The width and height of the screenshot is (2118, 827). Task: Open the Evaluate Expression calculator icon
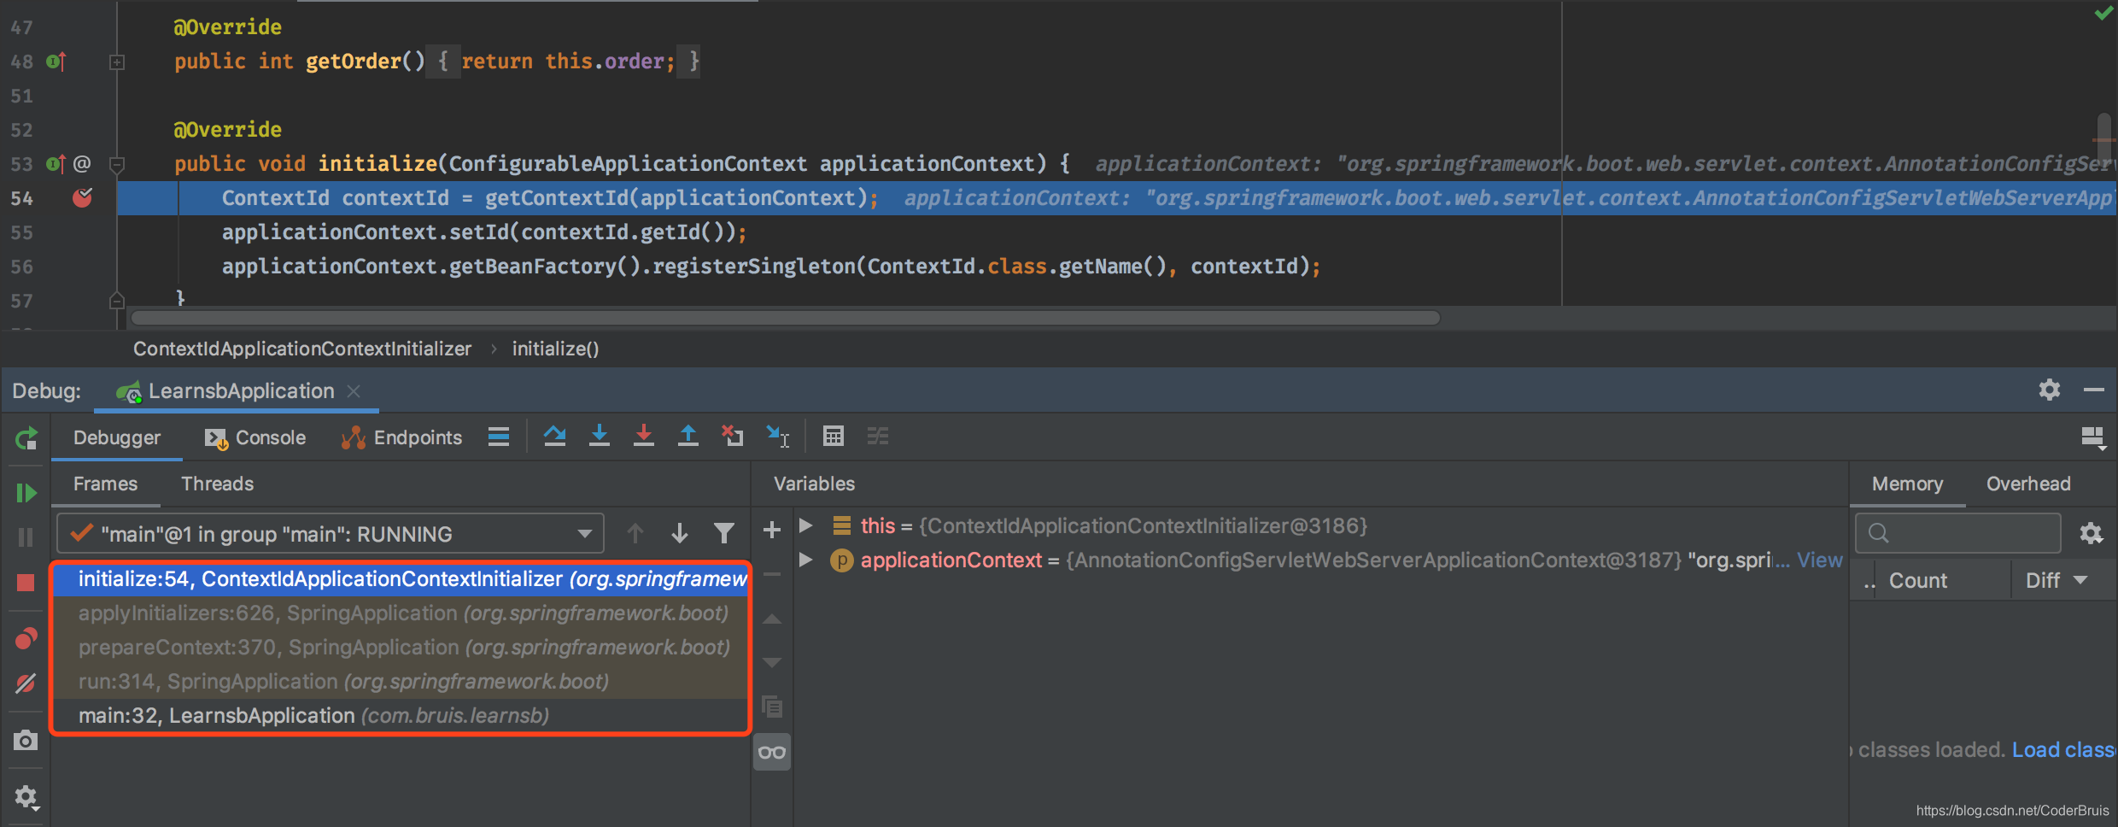point(834,437)
